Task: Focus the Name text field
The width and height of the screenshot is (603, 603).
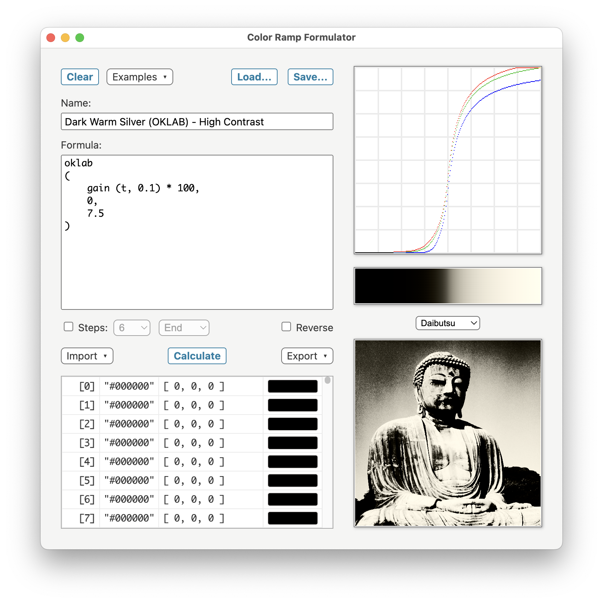Action: (197, 121)
